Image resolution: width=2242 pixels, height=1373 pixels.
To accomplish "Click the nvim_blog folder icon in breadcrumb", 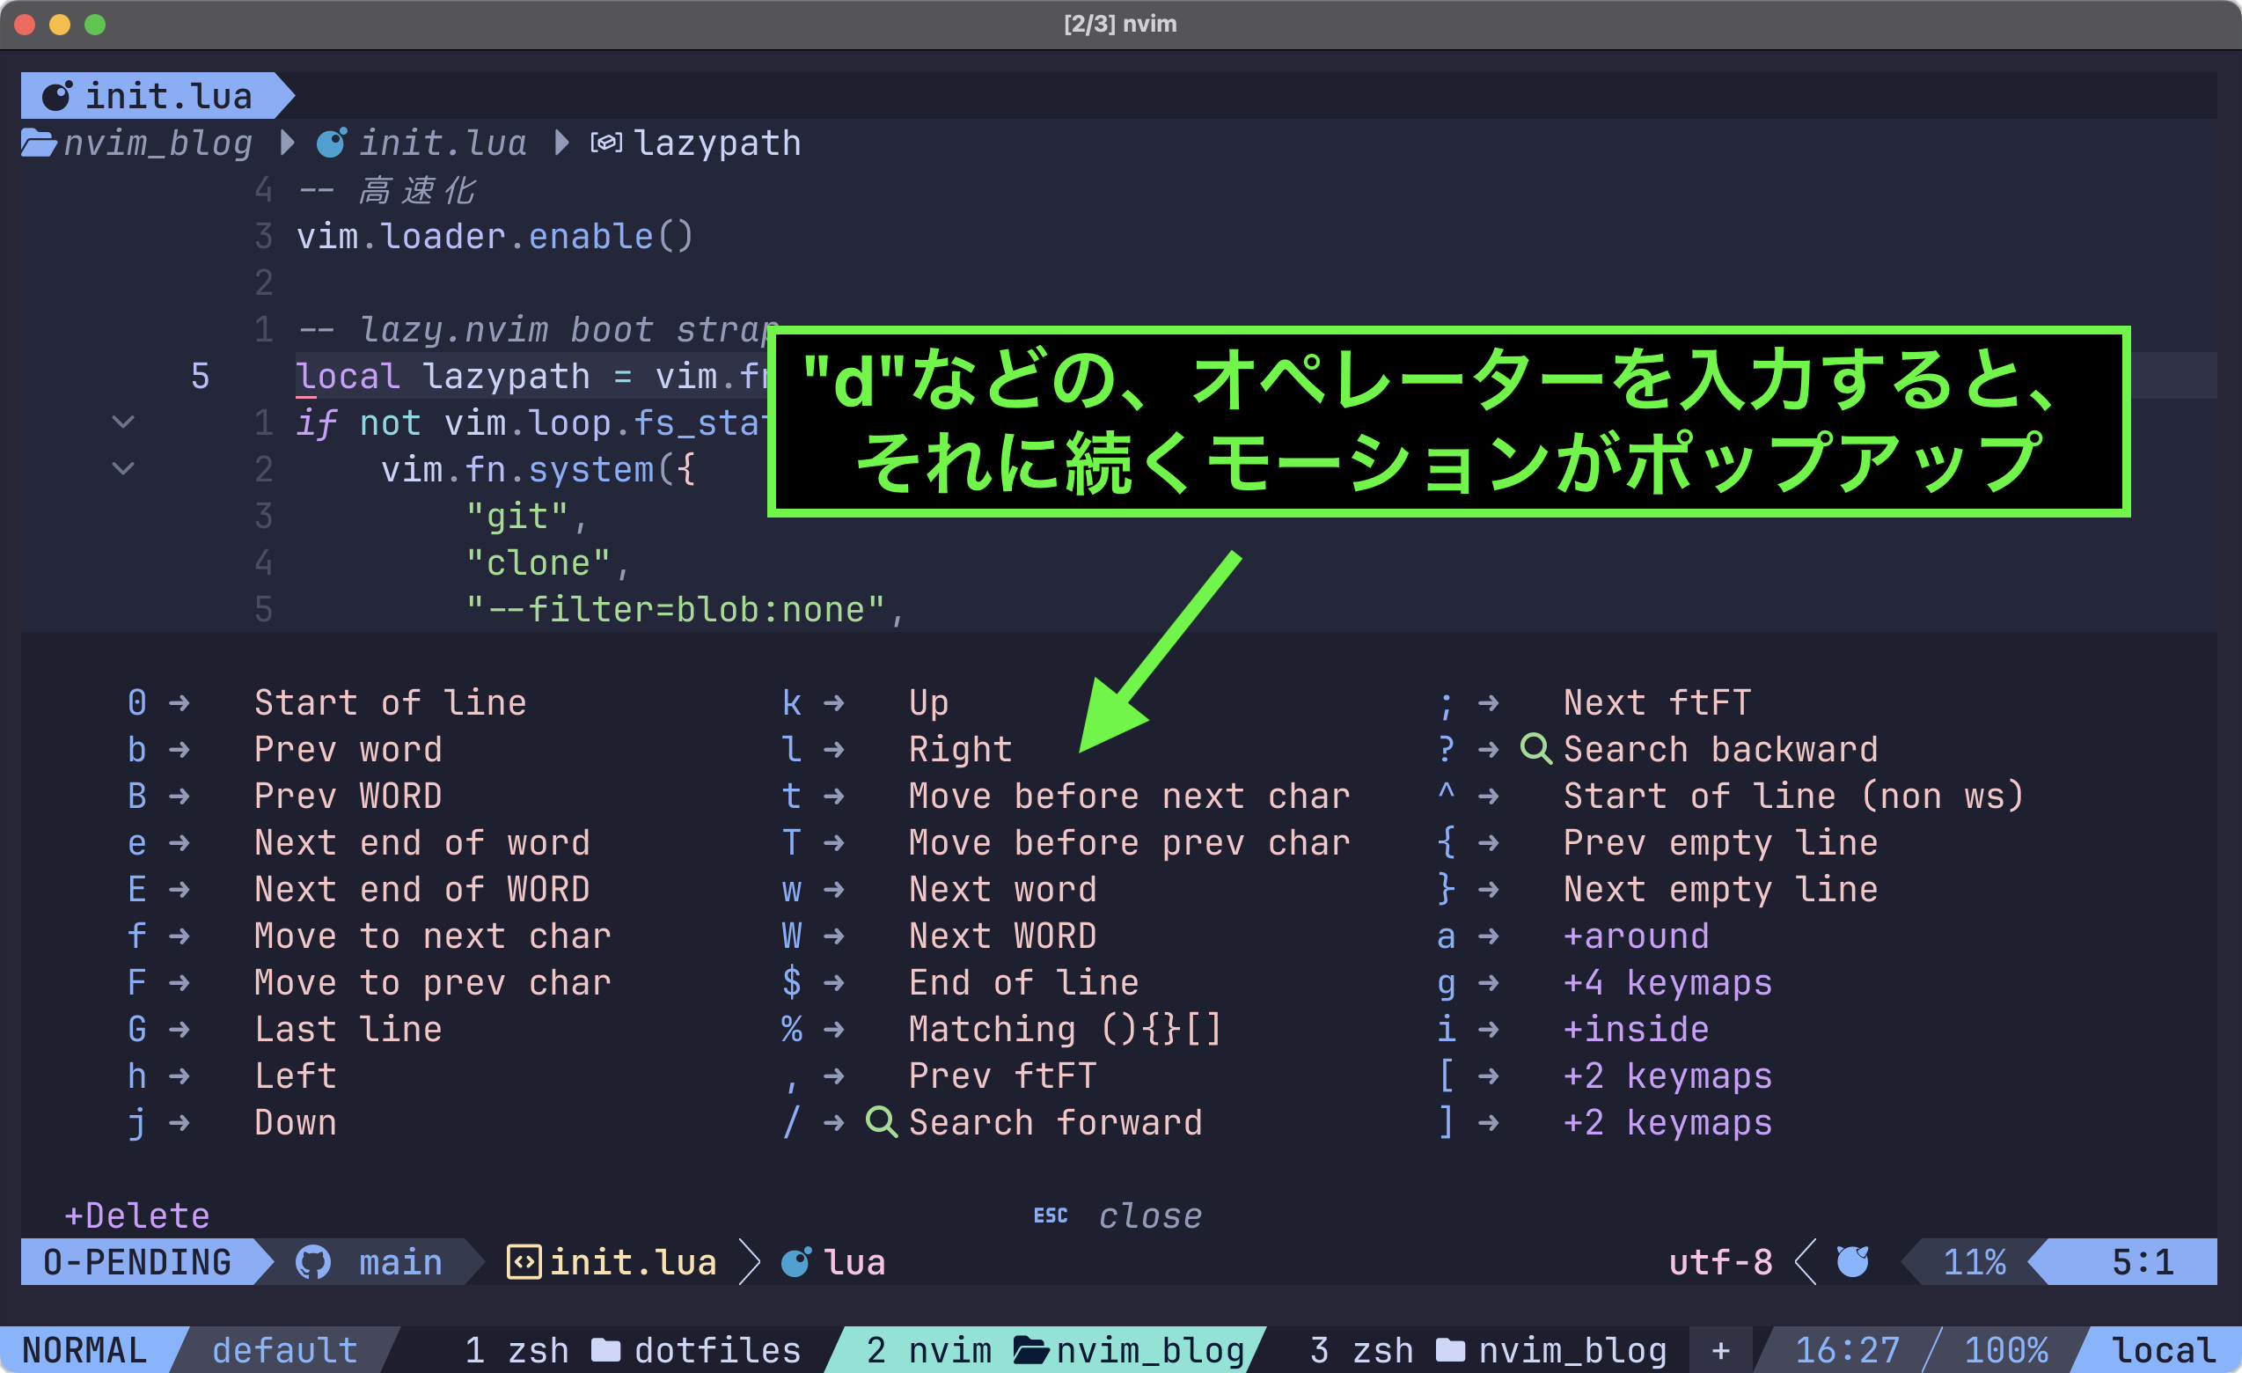I will coord(39,143).
